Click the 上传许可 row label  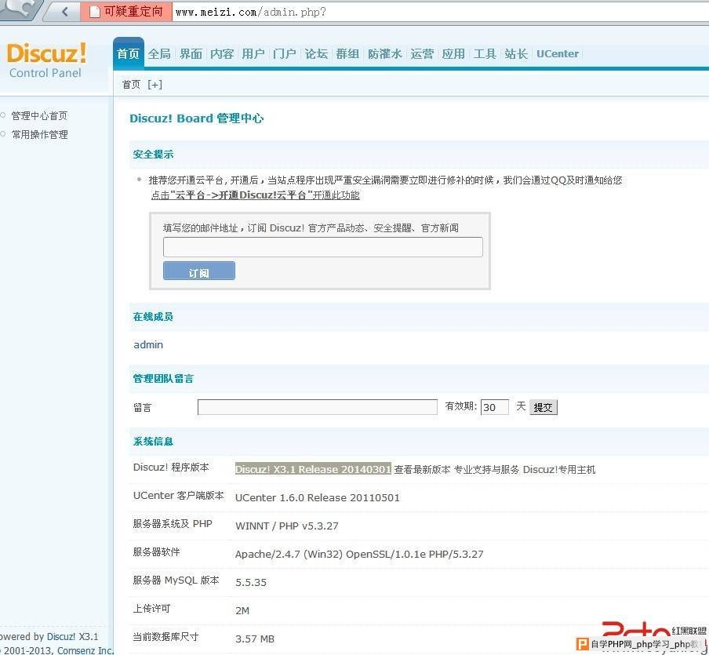coord(151,609)
